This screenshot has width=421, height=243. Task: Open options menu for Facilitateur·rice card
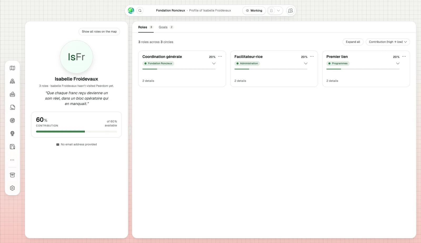[x=312, y=57]
